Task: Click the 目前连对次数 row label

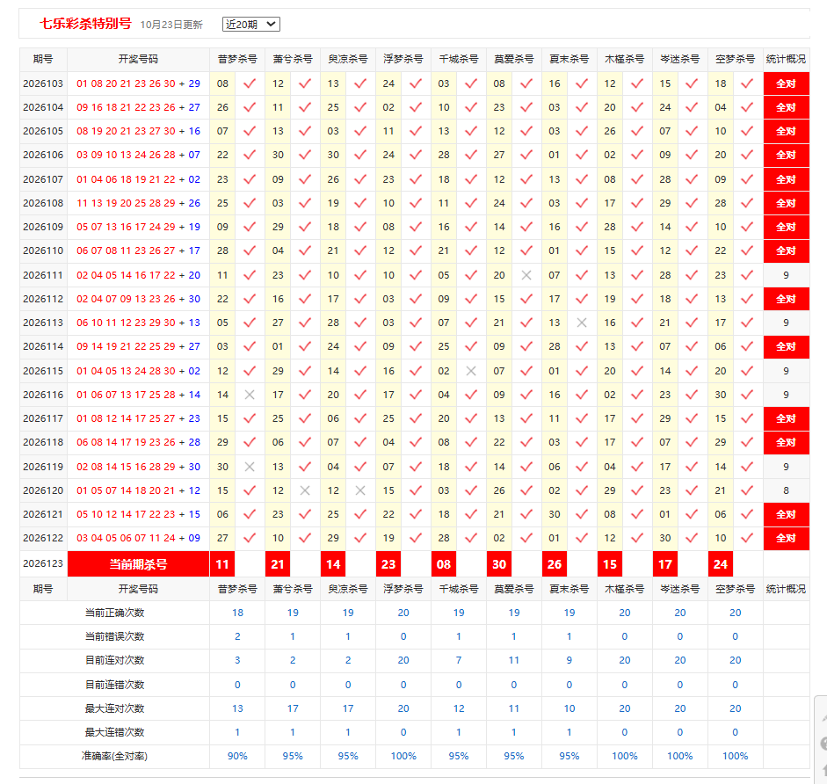Action: click(114, 660)
